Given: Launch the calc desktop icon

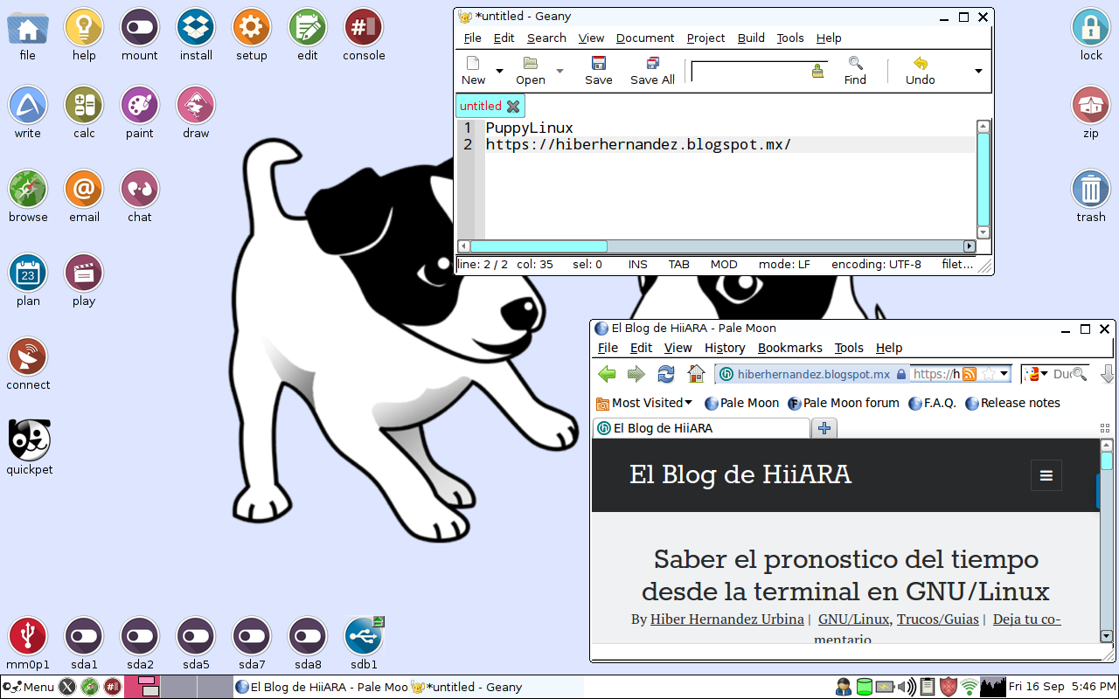Looking at the screenshot, I should [84, 114].
